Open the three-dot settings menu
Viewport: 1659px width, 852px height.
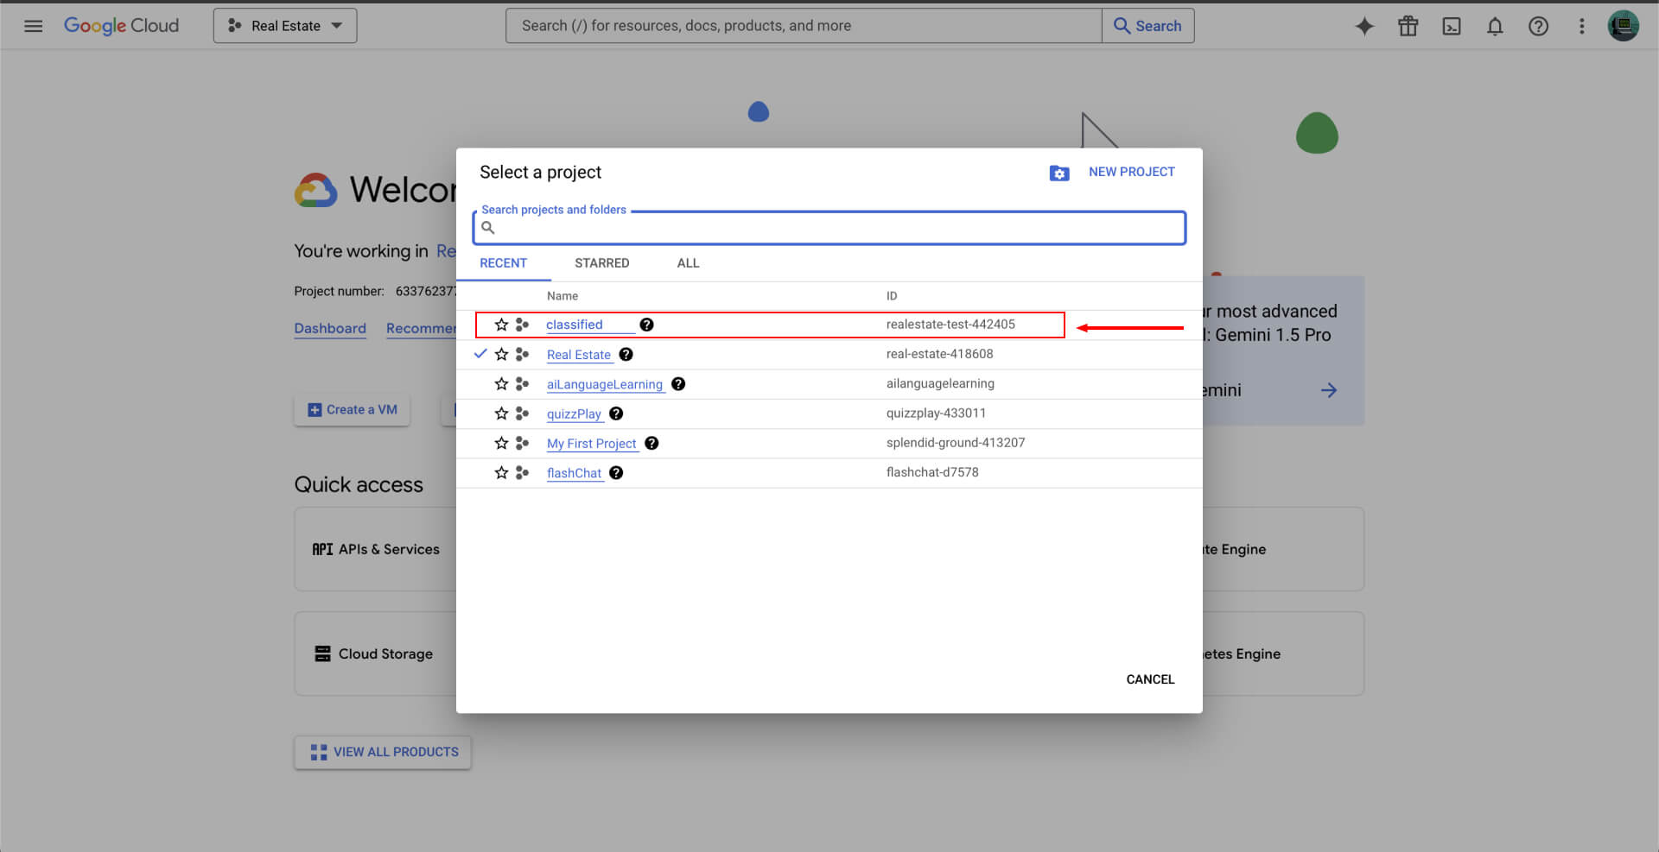(1581, 26)
